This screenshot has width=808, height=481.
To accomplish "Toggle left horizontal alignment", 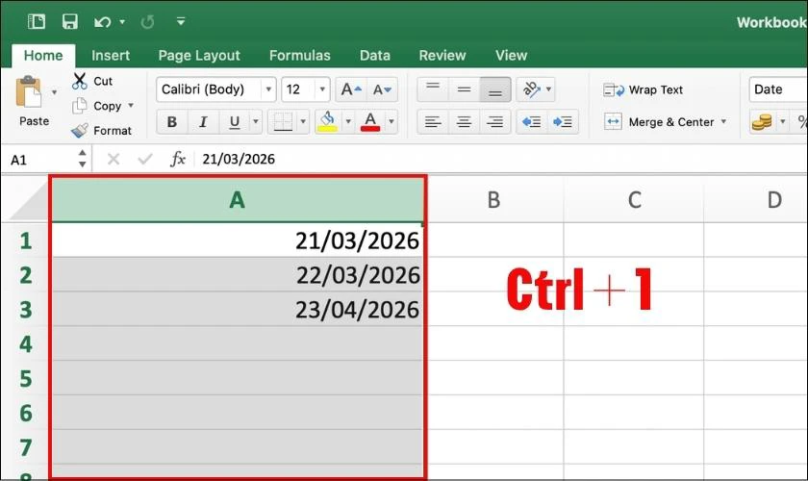I will click(x=433, y=122).
